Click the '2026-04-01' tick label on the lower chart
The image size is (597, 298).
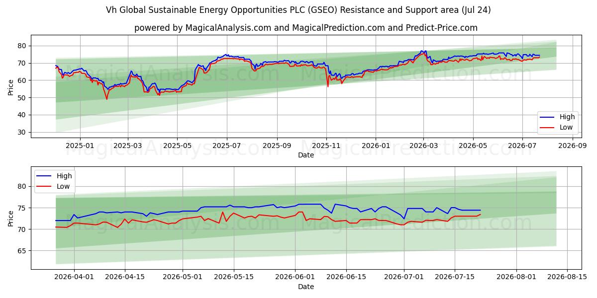74,277
